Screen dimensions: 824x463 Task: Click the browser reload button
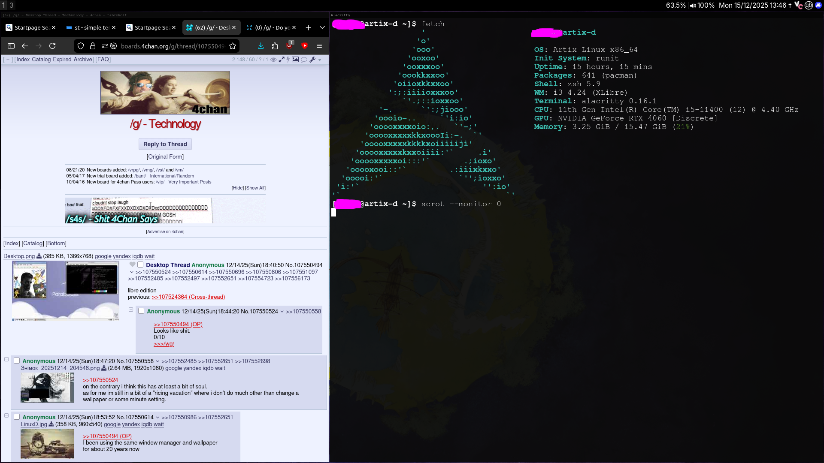(x=52, y=46)
